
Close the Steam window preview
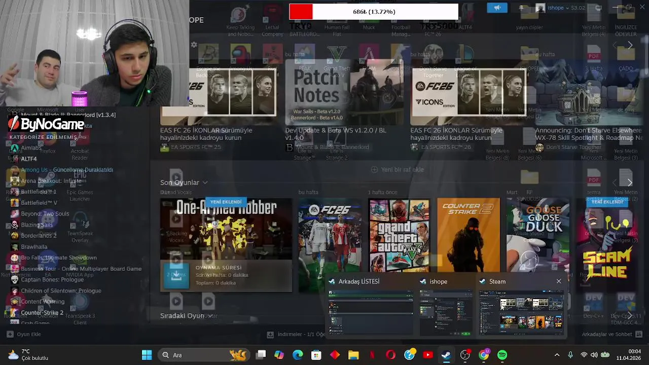pos(559,281)
